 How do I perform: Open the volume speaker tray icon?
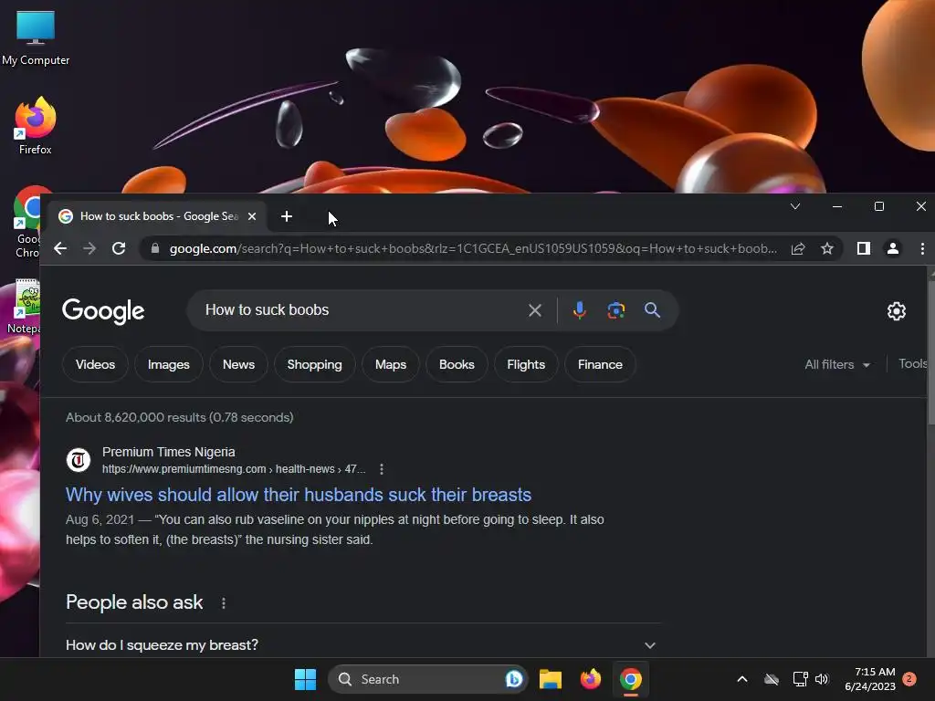point(823,679)
